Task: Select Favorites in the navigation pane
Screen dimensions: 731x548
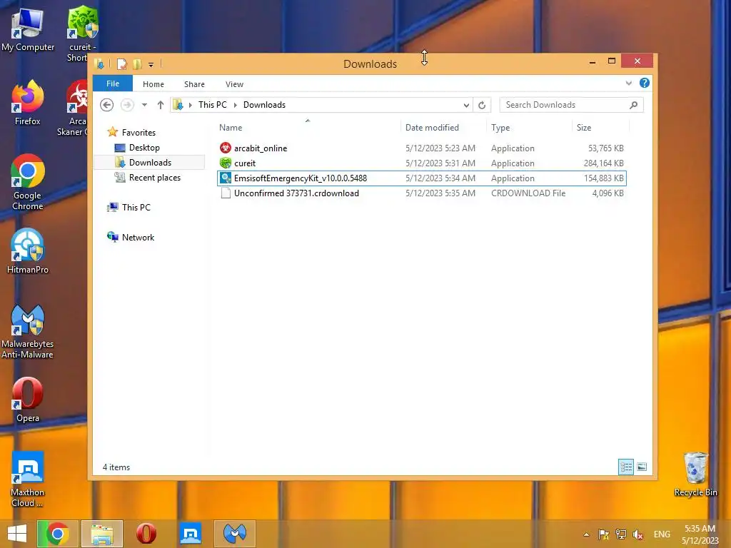Action: tap(138, 132)
